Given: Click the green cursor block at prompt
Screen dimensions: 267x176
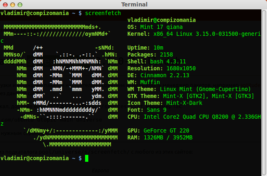Looking at the screenshot, I should [87, 158].
